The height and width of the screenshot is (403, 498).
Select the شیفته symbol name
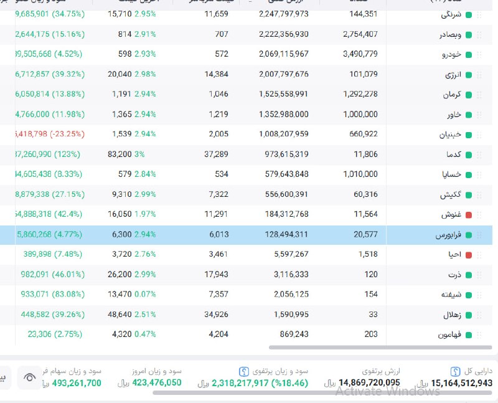click(451, 295)
